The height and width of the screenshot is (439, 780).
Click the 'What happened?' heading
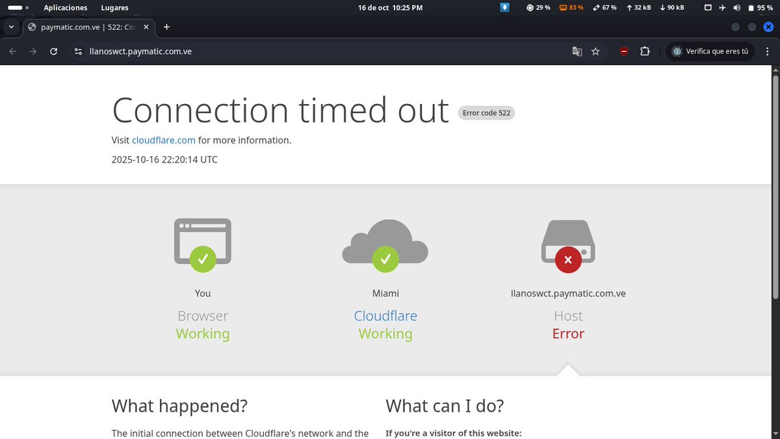179,406
